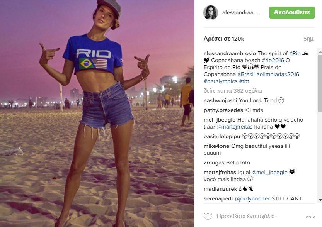The image size is (322, 227).
Task: Open the three-dot more options menu
Action: click(310, 217)
